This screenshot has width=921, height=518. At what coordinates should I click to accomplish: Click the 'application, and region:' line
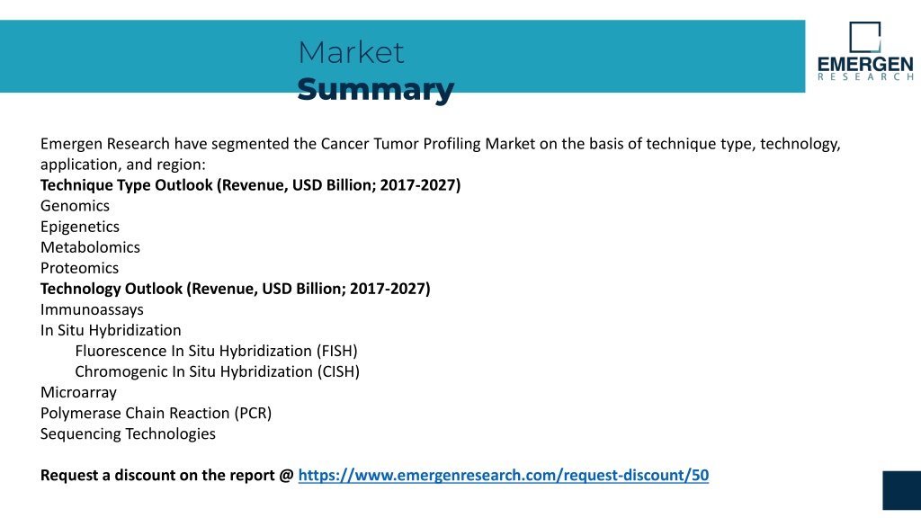[122, 165]
